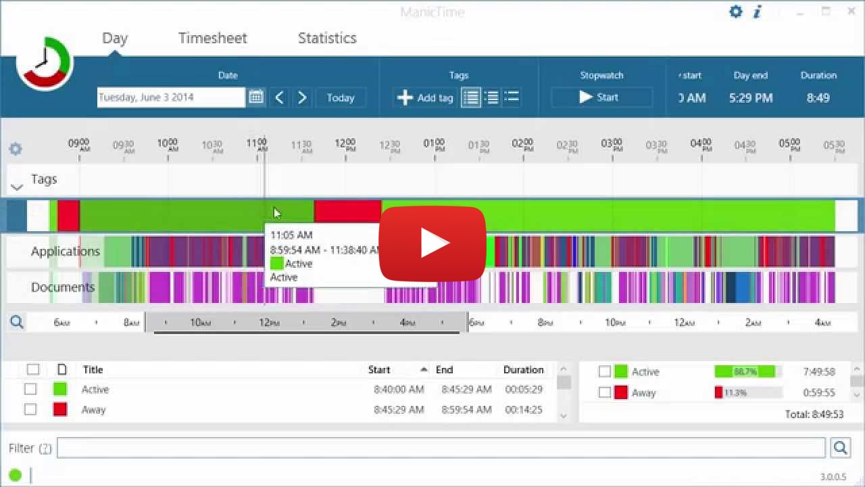865x487 pixels.
Task: Open timeline settings gear icon
Action: click(x=16, y=149)
